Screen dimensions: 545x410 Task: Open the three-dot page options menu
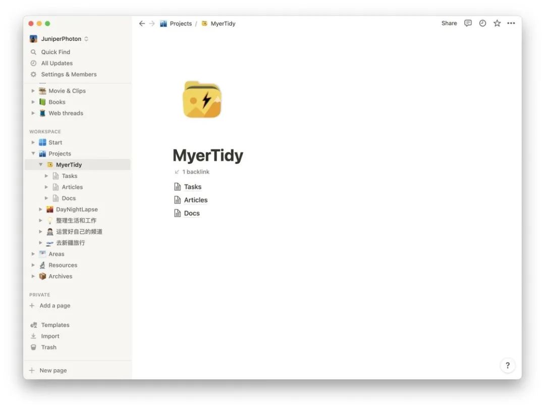tap(511, 23)
